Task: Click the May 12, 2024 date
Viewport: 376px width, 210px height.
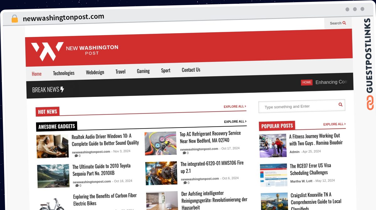Action: pos(325,181)
